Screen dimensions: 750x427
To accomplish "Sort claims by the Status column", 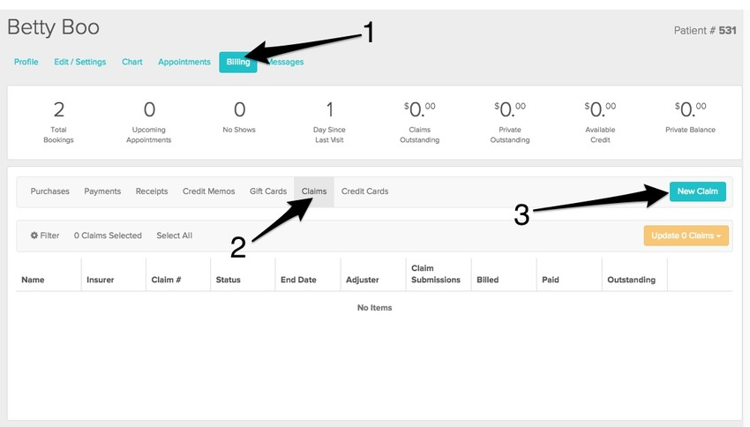I will tap(228, 280).
